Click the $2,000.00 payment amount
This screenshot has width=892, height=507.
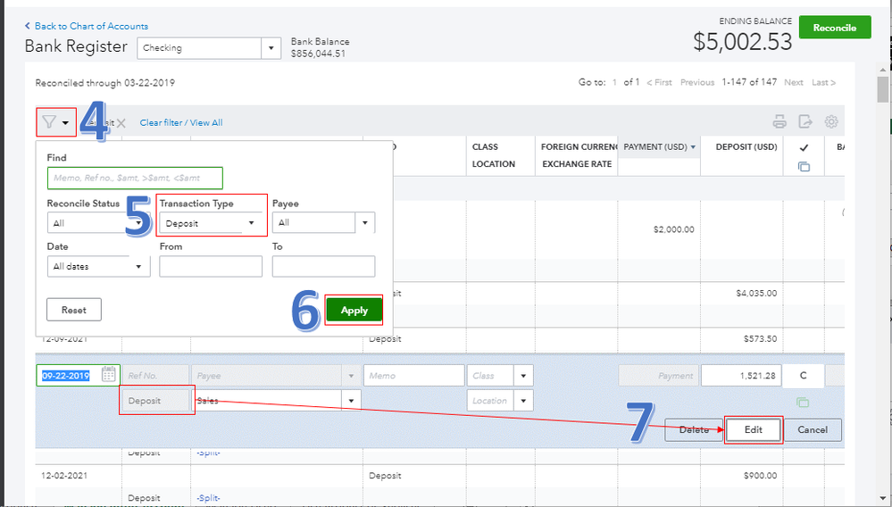673,229
